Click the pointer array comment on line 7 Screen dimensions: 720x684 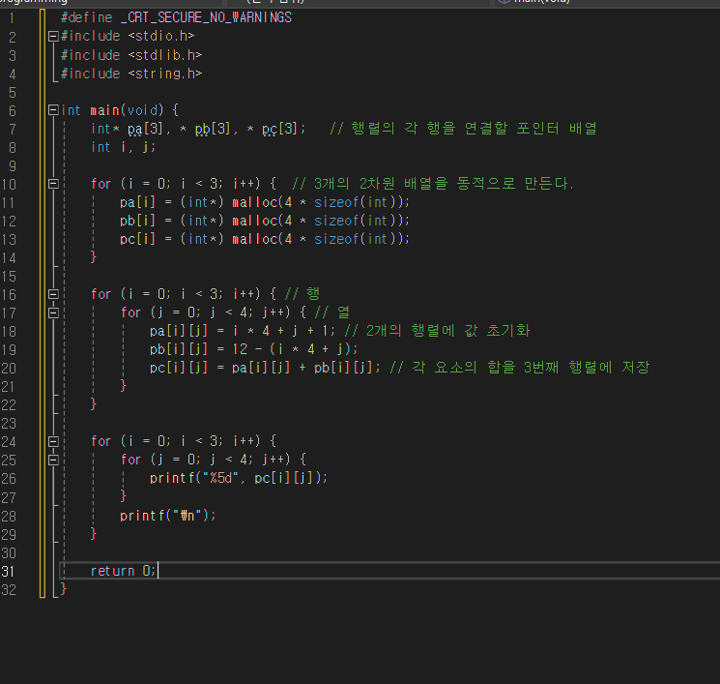point(463,129)
